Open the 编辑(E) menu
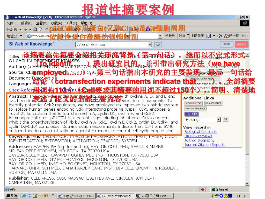The height and width of the screenshot is (199, 265). (27, 23)
